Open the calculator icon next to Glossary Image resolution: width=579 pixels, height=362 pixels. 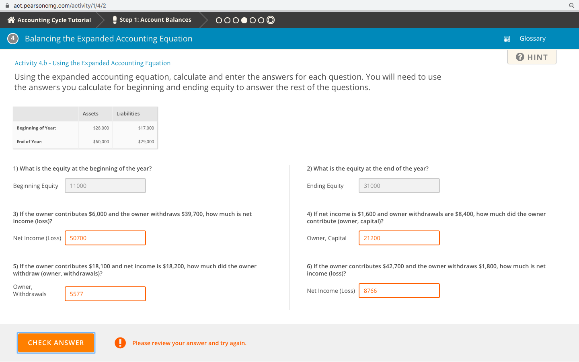coord(506,39)
